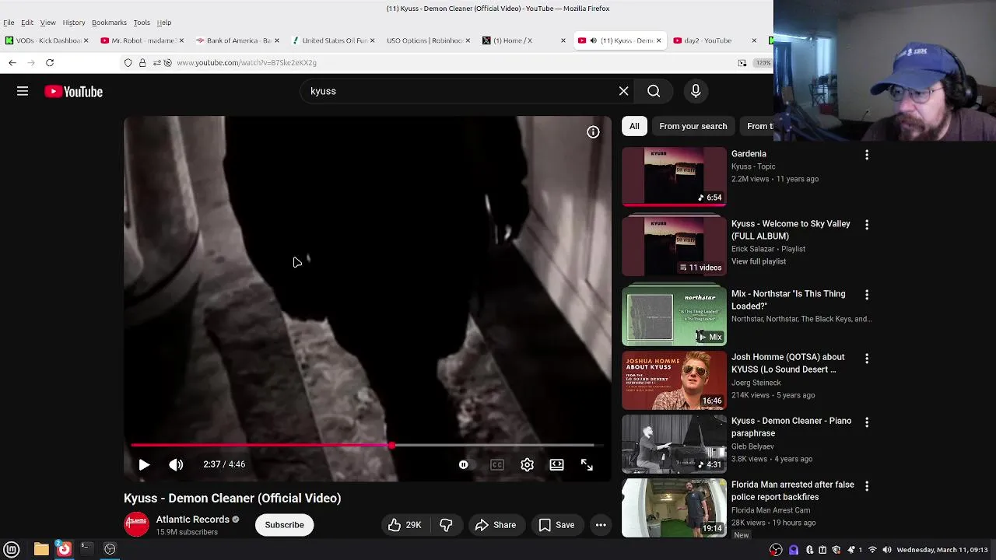Image resolution: width=996 pixels, height=560 pixels.
Task: Open the Mix Northstar Is This Thing Loaded title
Action: tap(788, 299)
